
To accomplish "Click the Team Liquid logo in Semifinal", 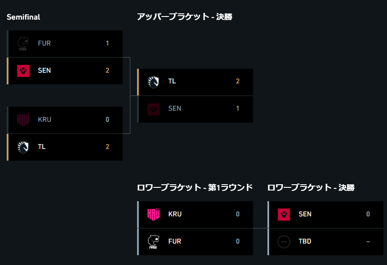I will tap(23, 147).
